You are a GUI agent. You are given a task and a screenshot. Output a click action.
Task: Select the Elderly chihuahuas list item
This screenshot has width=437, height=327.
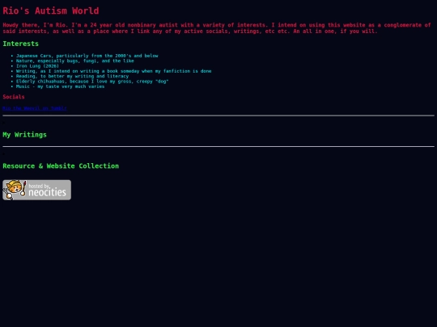(92, 82)
